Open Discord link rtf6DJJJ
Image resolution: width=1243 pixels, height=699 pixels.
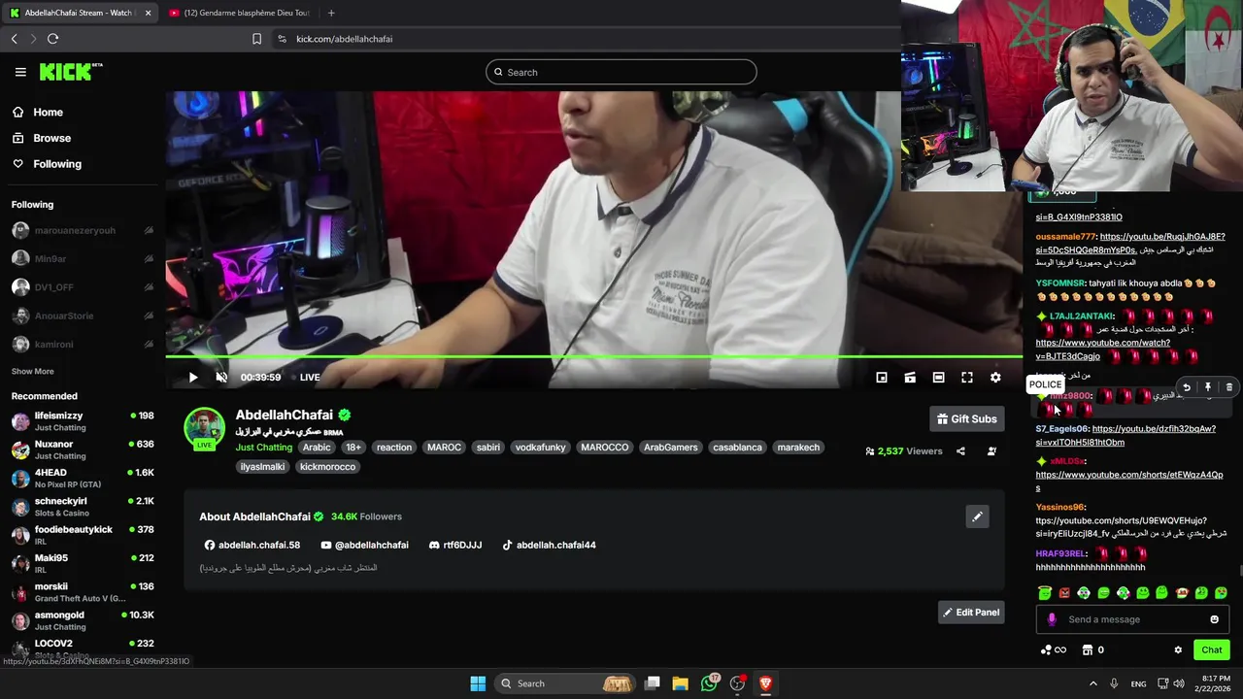(x=455, y=546)
